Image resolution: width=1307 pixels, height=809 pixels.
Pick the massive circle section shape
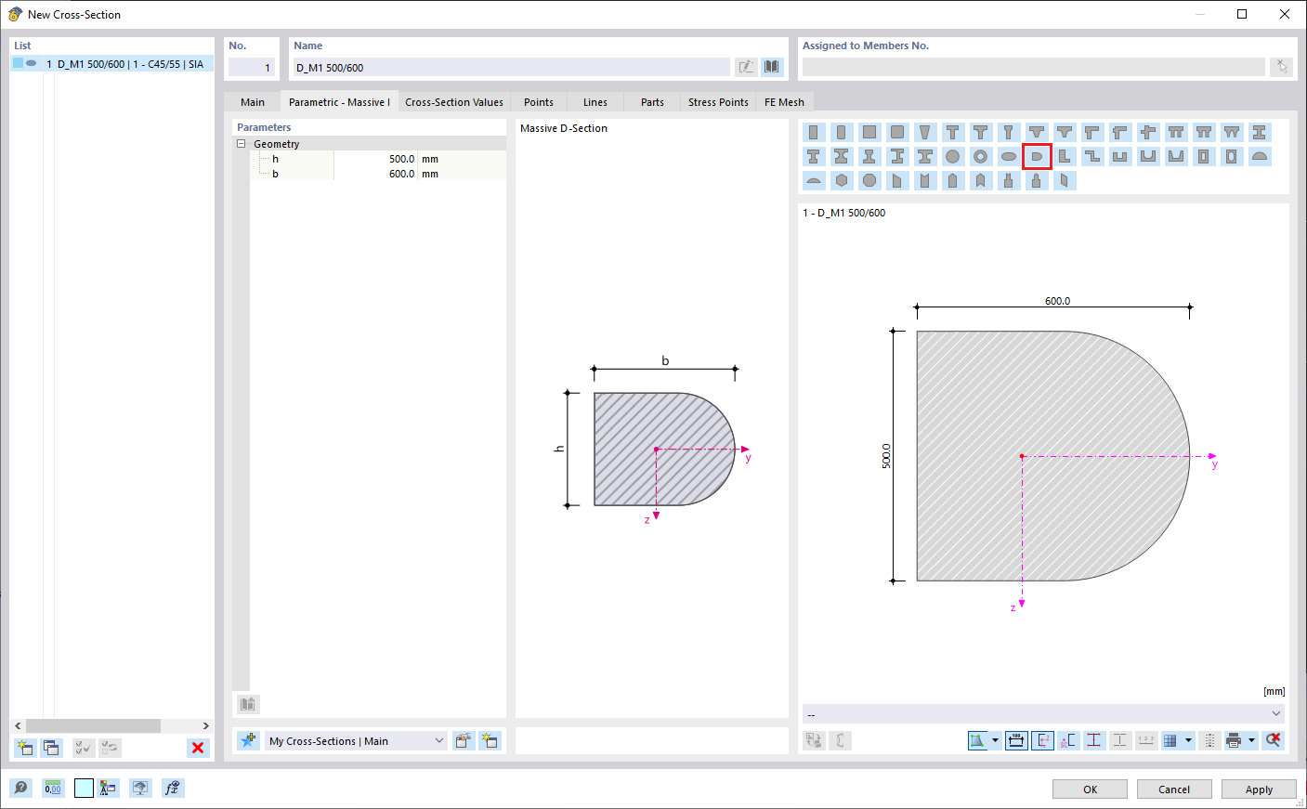click(x=953, y=157)
